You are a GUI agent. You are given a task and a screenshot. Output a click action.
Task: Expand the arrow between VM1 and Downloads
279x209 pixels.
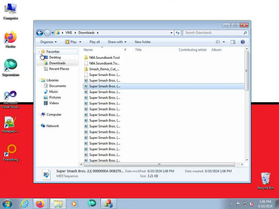click(x=75, y=33)
